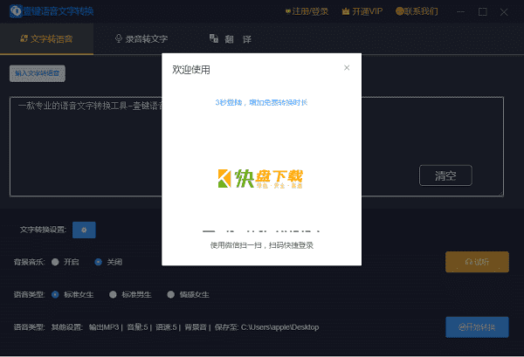Click the 清空 button
The image size is (524, 357).
pyautogui.click(x=445, y=175)
